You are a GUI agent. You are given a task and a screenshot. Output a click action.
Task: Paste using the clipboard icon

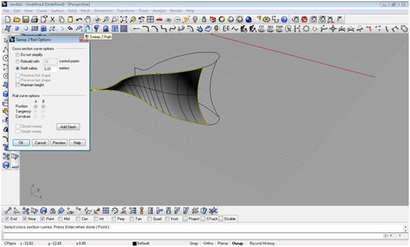tap(70, 20)
